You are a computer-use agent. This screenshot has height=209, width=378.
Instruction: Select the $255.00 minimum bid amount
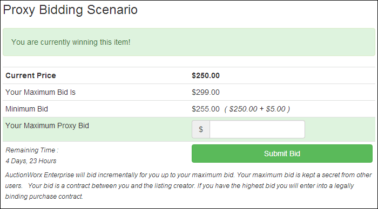coord(206,109)
